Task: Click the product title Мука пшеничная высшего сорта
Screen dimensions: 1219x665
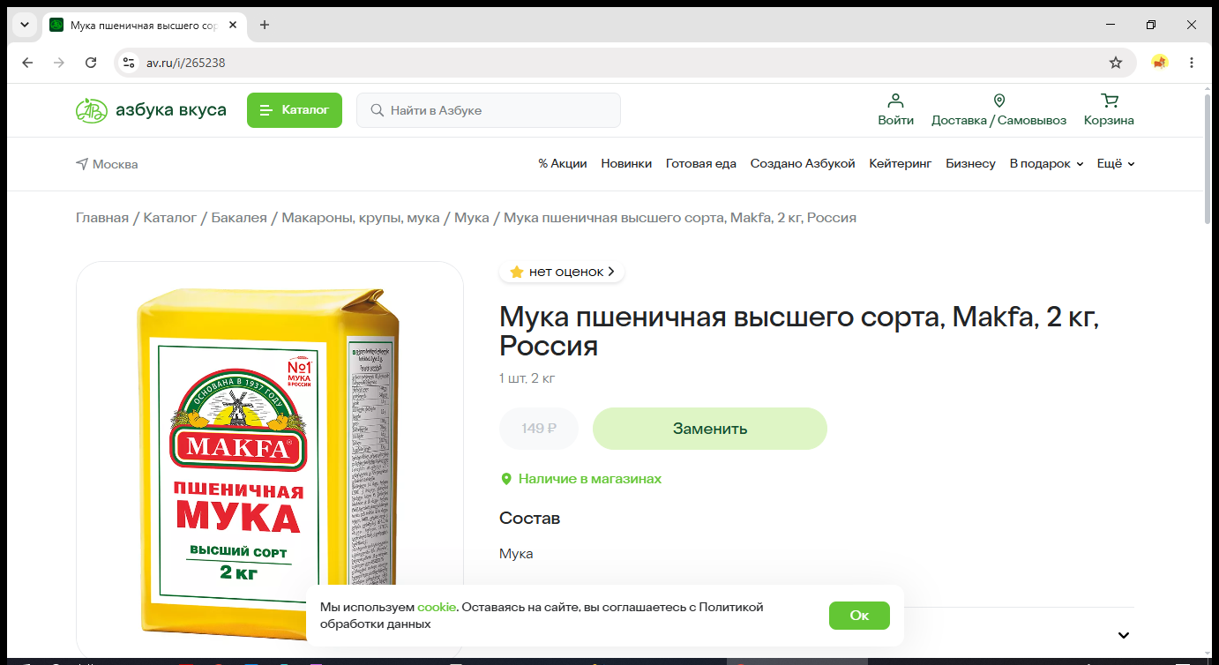Action: pyautogui.click(x=799, y=331)
